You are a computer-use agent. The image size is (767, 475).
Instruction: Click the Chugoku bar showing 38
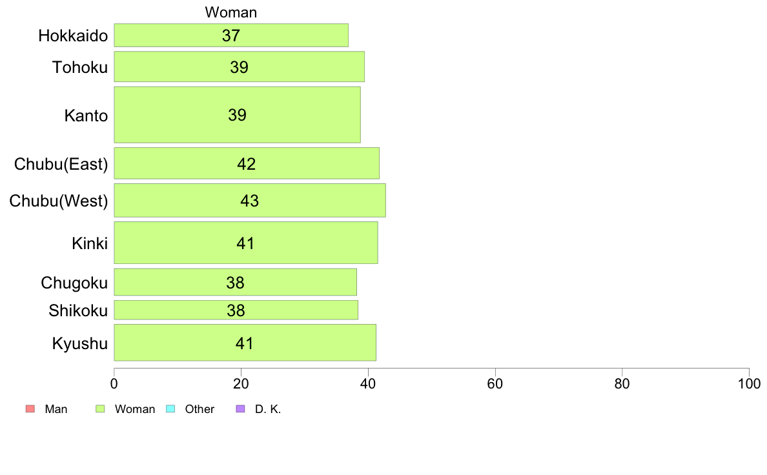(x=235, y=282)
